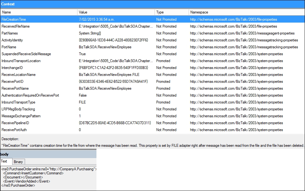Viewport: 305px width, 191px height.
Task: Switch to the Binary tab
Action: (18, 162)
